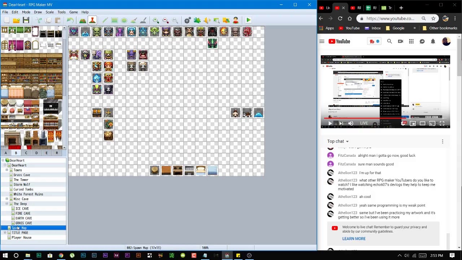Open the Database gear icon
Screen dimensions: 462x260
[x=188, y=20]
